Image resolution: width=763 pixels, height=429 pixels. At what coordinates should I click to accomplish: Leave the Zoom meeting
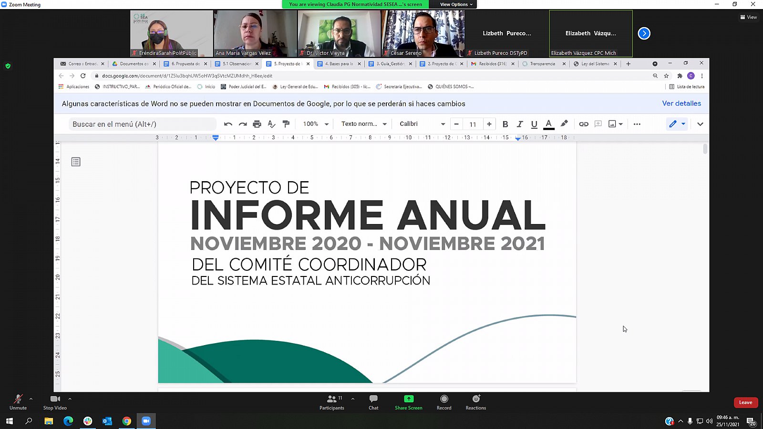coord(745,402)
